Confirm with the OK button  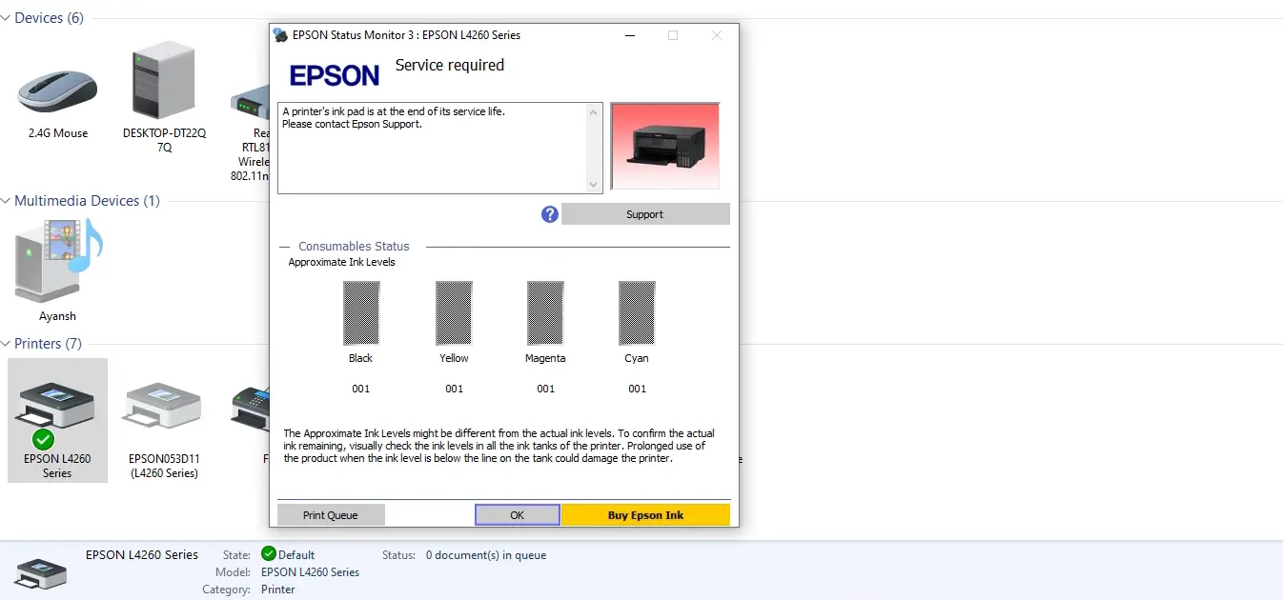click(x=517, y=515)
